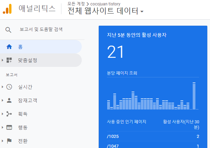Click the 지난 5분 동안의 활성 사용자 heading
Viewport: 210px width, 148px height.
137,35
